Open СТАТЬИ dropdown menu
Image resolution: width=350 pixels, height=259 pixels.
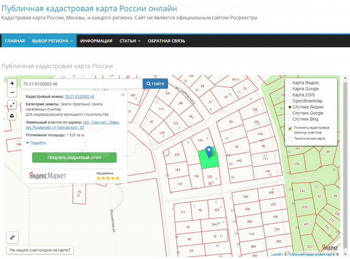coord(130,41)
